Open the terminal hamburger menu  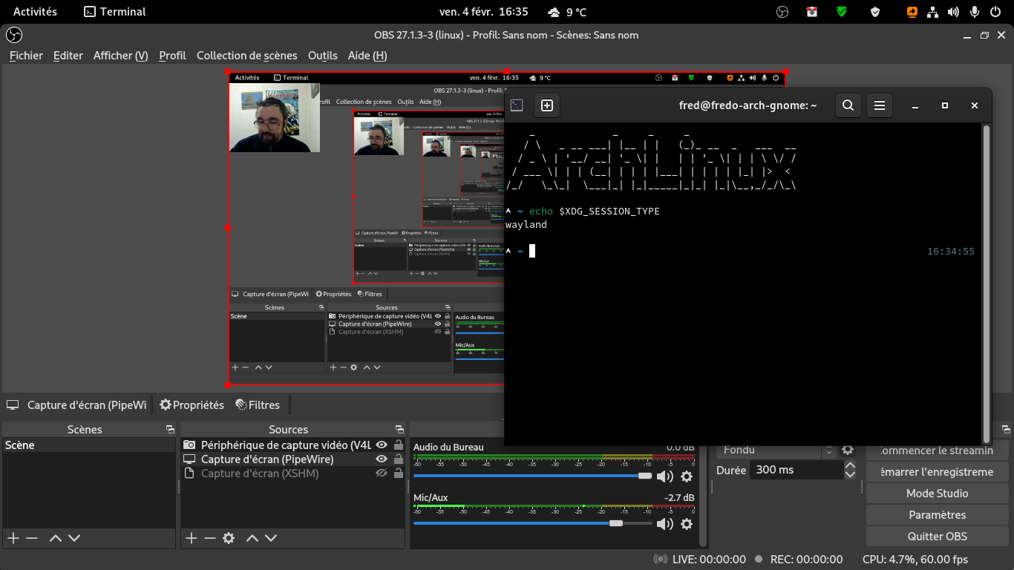[880, 105]
